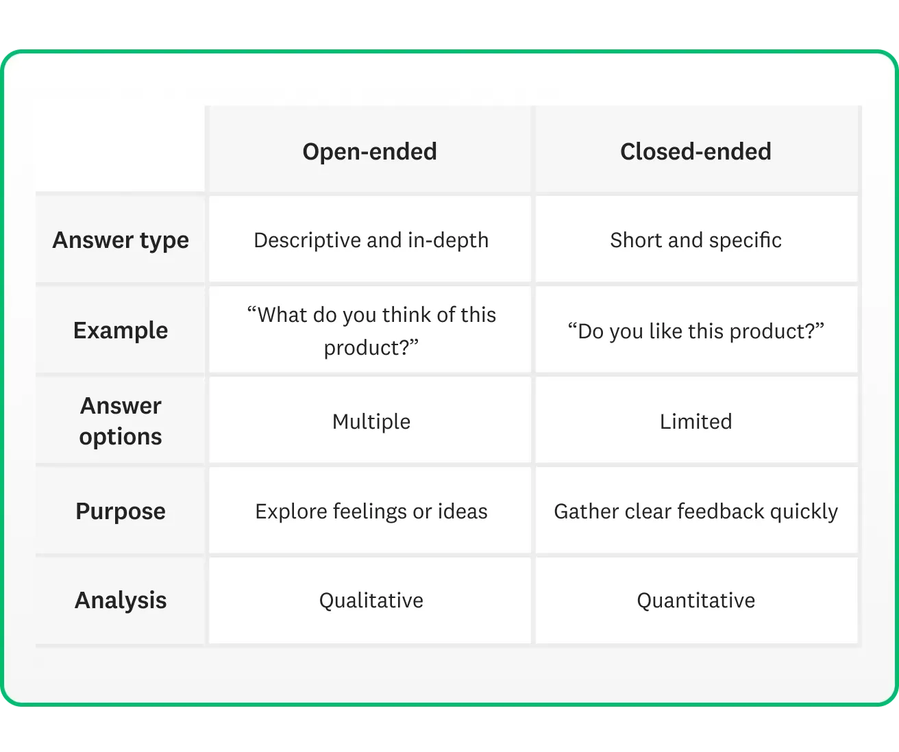899x752 pixels.
Task: Click the Analysis row label
Action: 121,601
